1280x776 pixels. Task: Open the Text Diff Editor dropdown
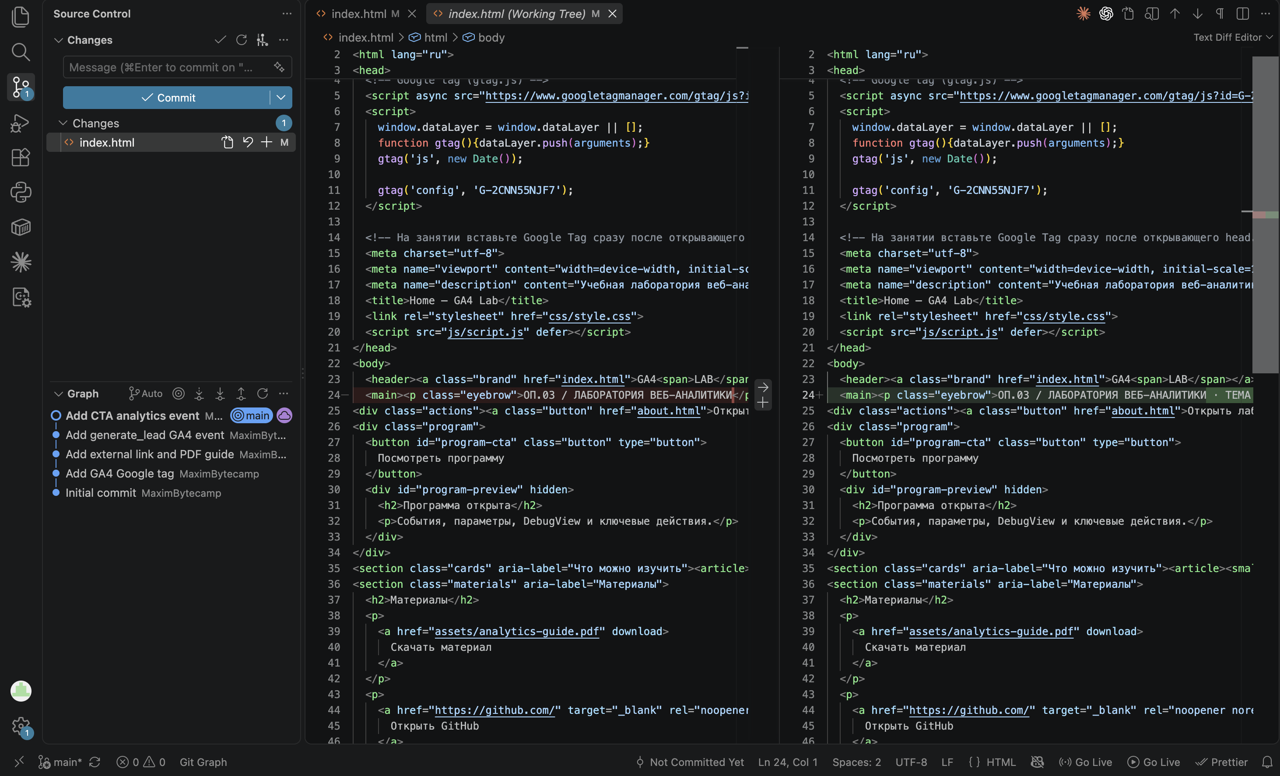(x=1233, y=37)
